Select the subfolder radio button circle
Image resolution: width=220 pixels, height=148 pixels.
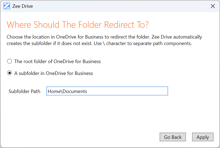click(9, 73)
